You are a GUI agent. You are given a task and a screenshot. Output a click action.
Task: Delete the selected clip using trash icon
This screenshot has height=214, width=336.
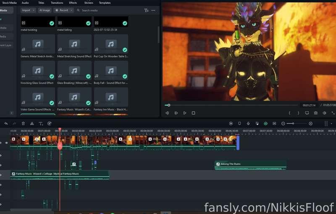pos(23,124)
